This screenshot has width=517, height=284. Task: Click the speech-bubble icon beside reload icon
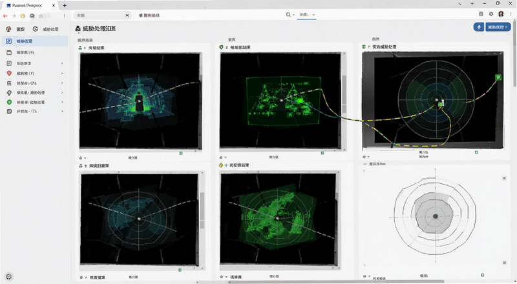pyautogui.click(x=32, y=15)
